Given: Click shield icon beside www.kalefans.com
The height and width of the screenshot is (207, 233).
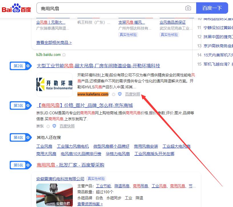Looking at the screenshot, I should (120, 94).
